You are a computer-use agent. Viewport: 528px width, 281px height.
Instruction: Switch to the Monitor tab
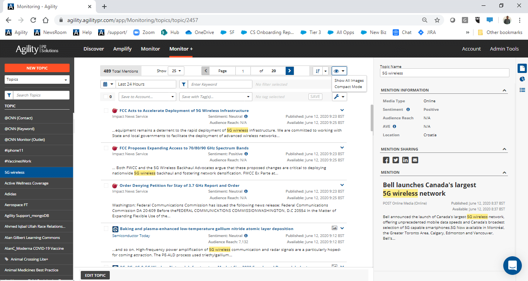(x=150, y=49)
